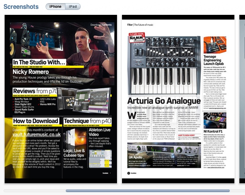Click the Screenshots section heading

[21, 7]
